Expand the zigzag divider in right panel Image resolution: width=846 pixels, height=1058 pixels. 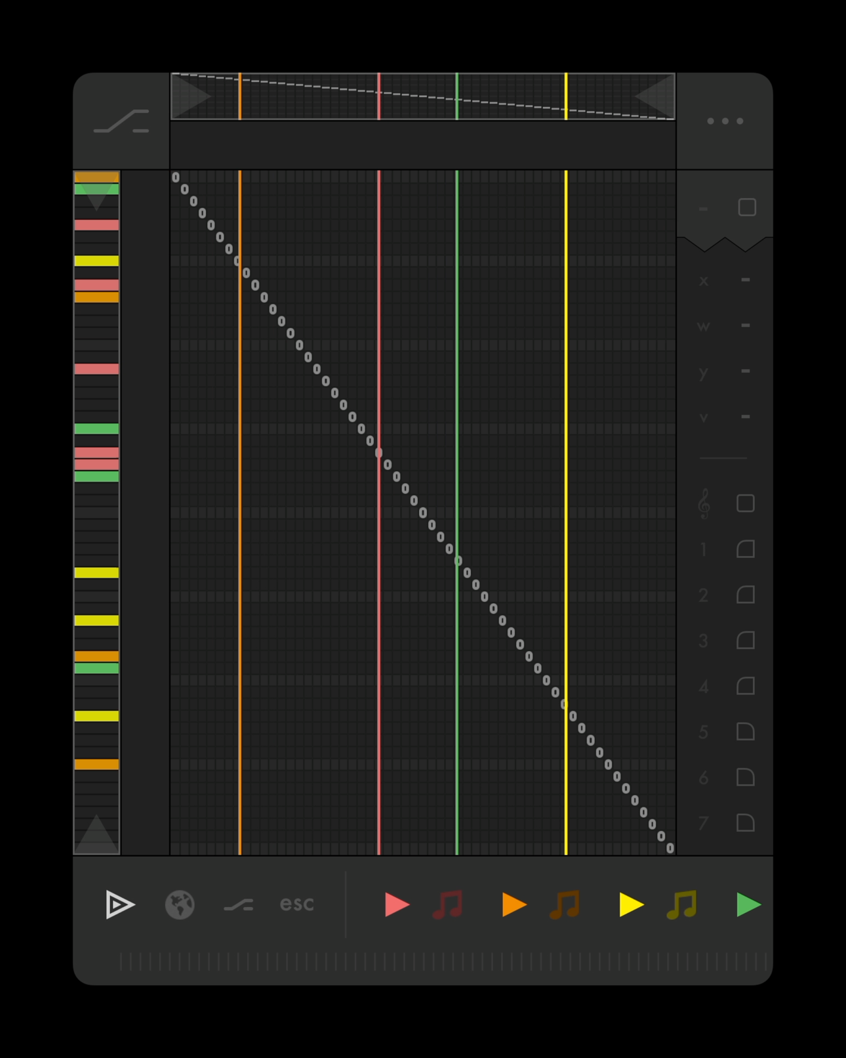[x=725, y=244]
